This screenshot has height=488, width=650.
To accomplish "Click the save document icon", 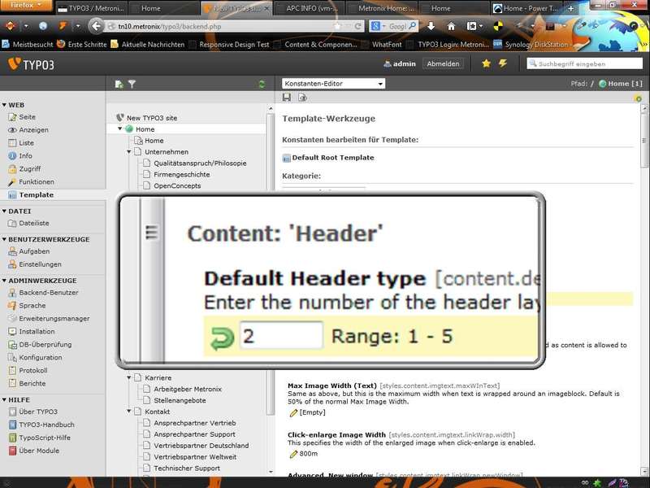I will point(287,98).
